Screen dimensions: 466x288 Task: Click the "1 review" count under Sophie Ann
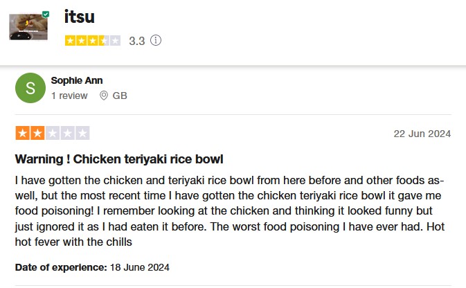coord(69,96)
